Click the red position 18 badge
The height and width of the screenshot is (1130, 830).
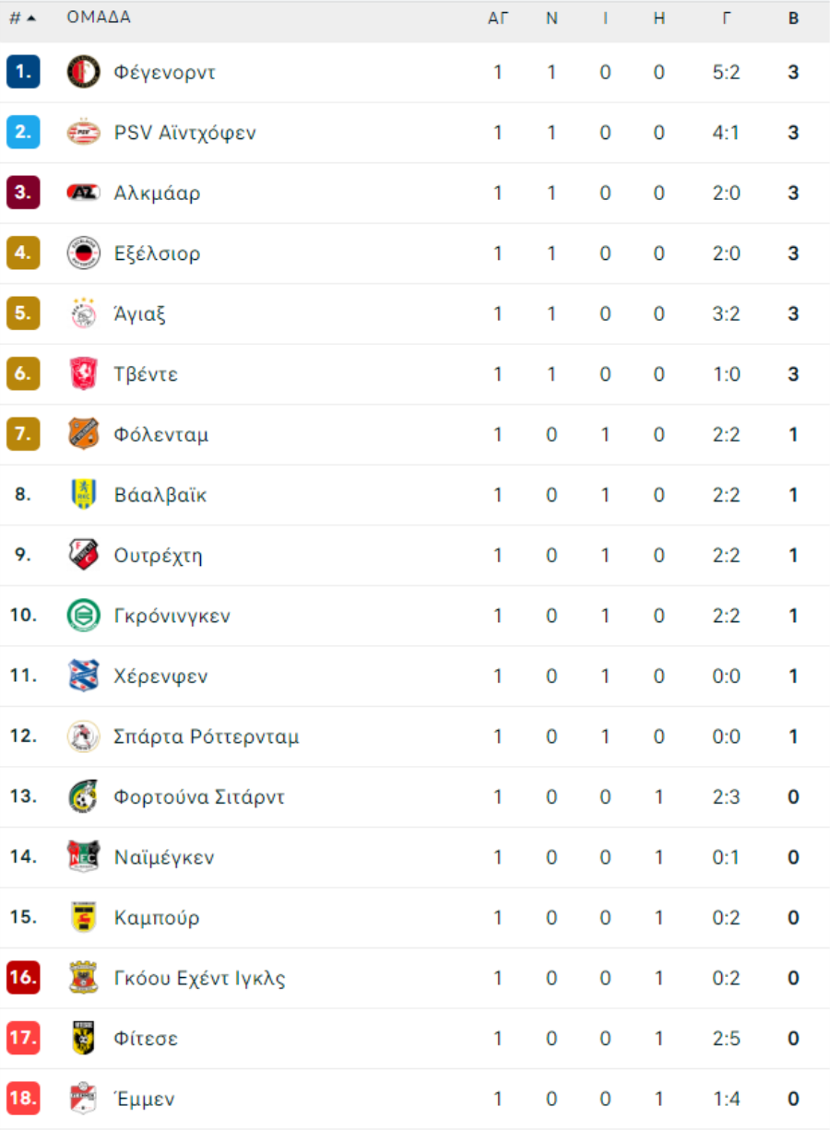click(23, 1099)
